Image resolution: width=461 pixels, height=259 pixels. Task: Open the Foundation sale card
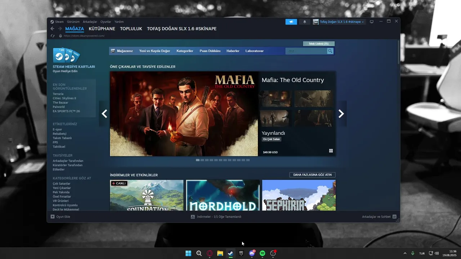tap(147, 195)
